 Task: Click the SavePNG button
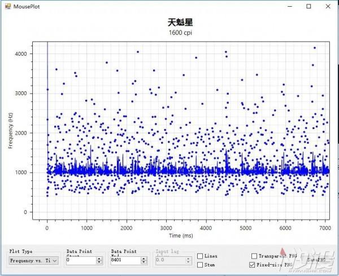click(x=316, y=260)
